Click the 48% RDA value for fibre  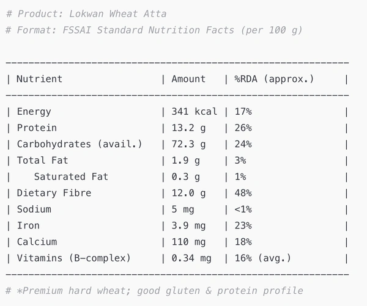coord(243,193)
